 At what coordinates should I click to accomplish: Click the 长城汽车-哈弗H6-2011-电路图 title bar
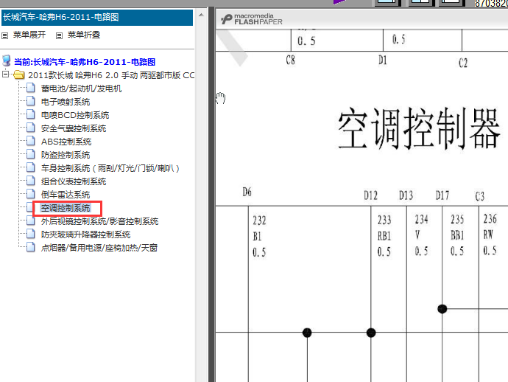pos(97,17)
